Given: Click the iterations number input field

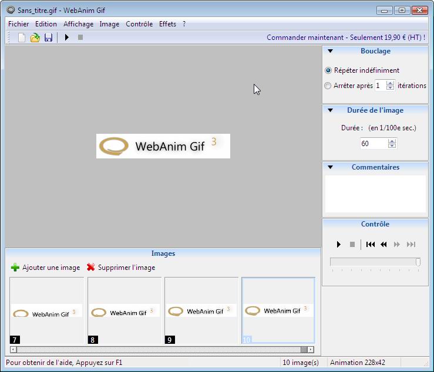Looking at the screenshot, I should tap(381, 86).
